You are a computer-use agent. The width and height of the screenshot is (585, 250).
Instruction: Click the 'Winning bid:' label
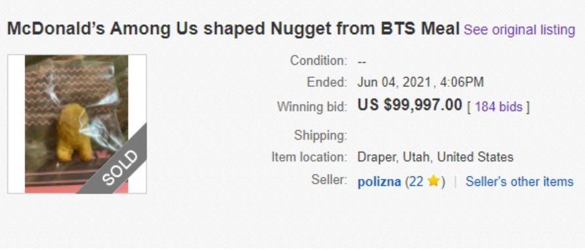[x=312, y=107]
